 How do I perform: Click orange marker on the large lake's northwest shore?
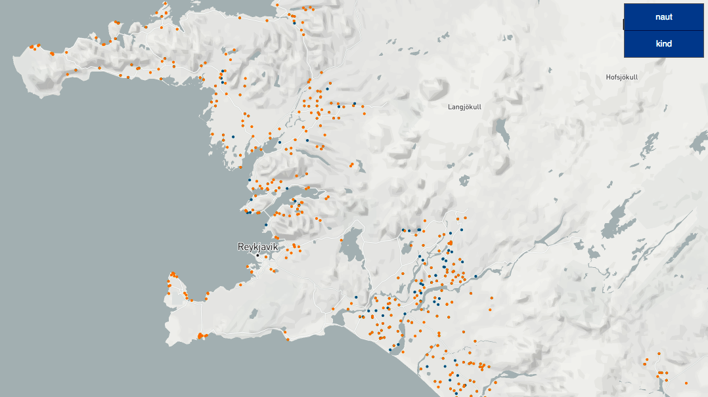click(342, 241)
